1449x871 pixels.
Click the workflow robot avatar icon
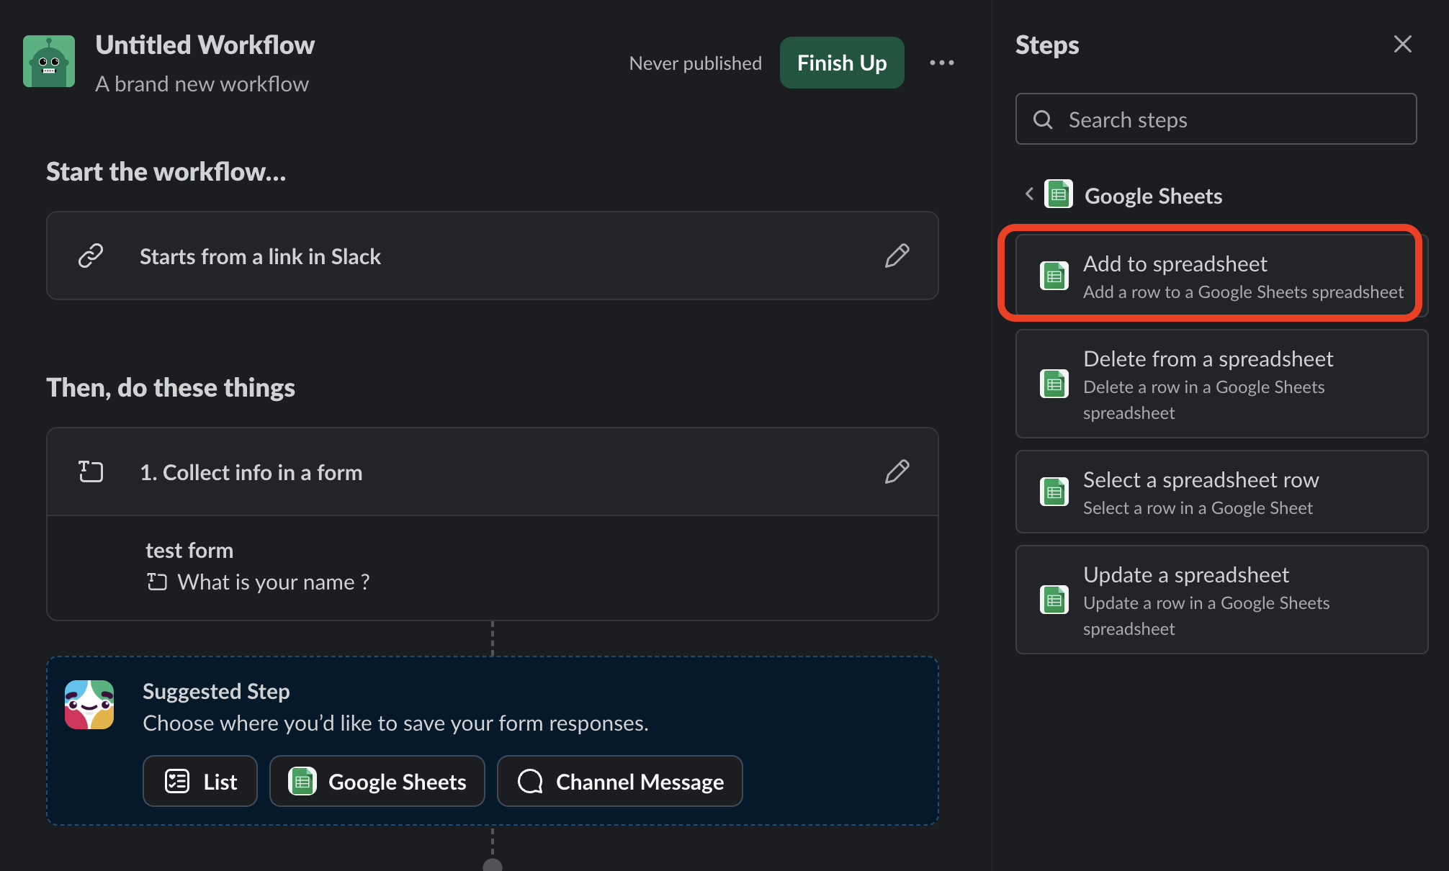tap(49, 62)
